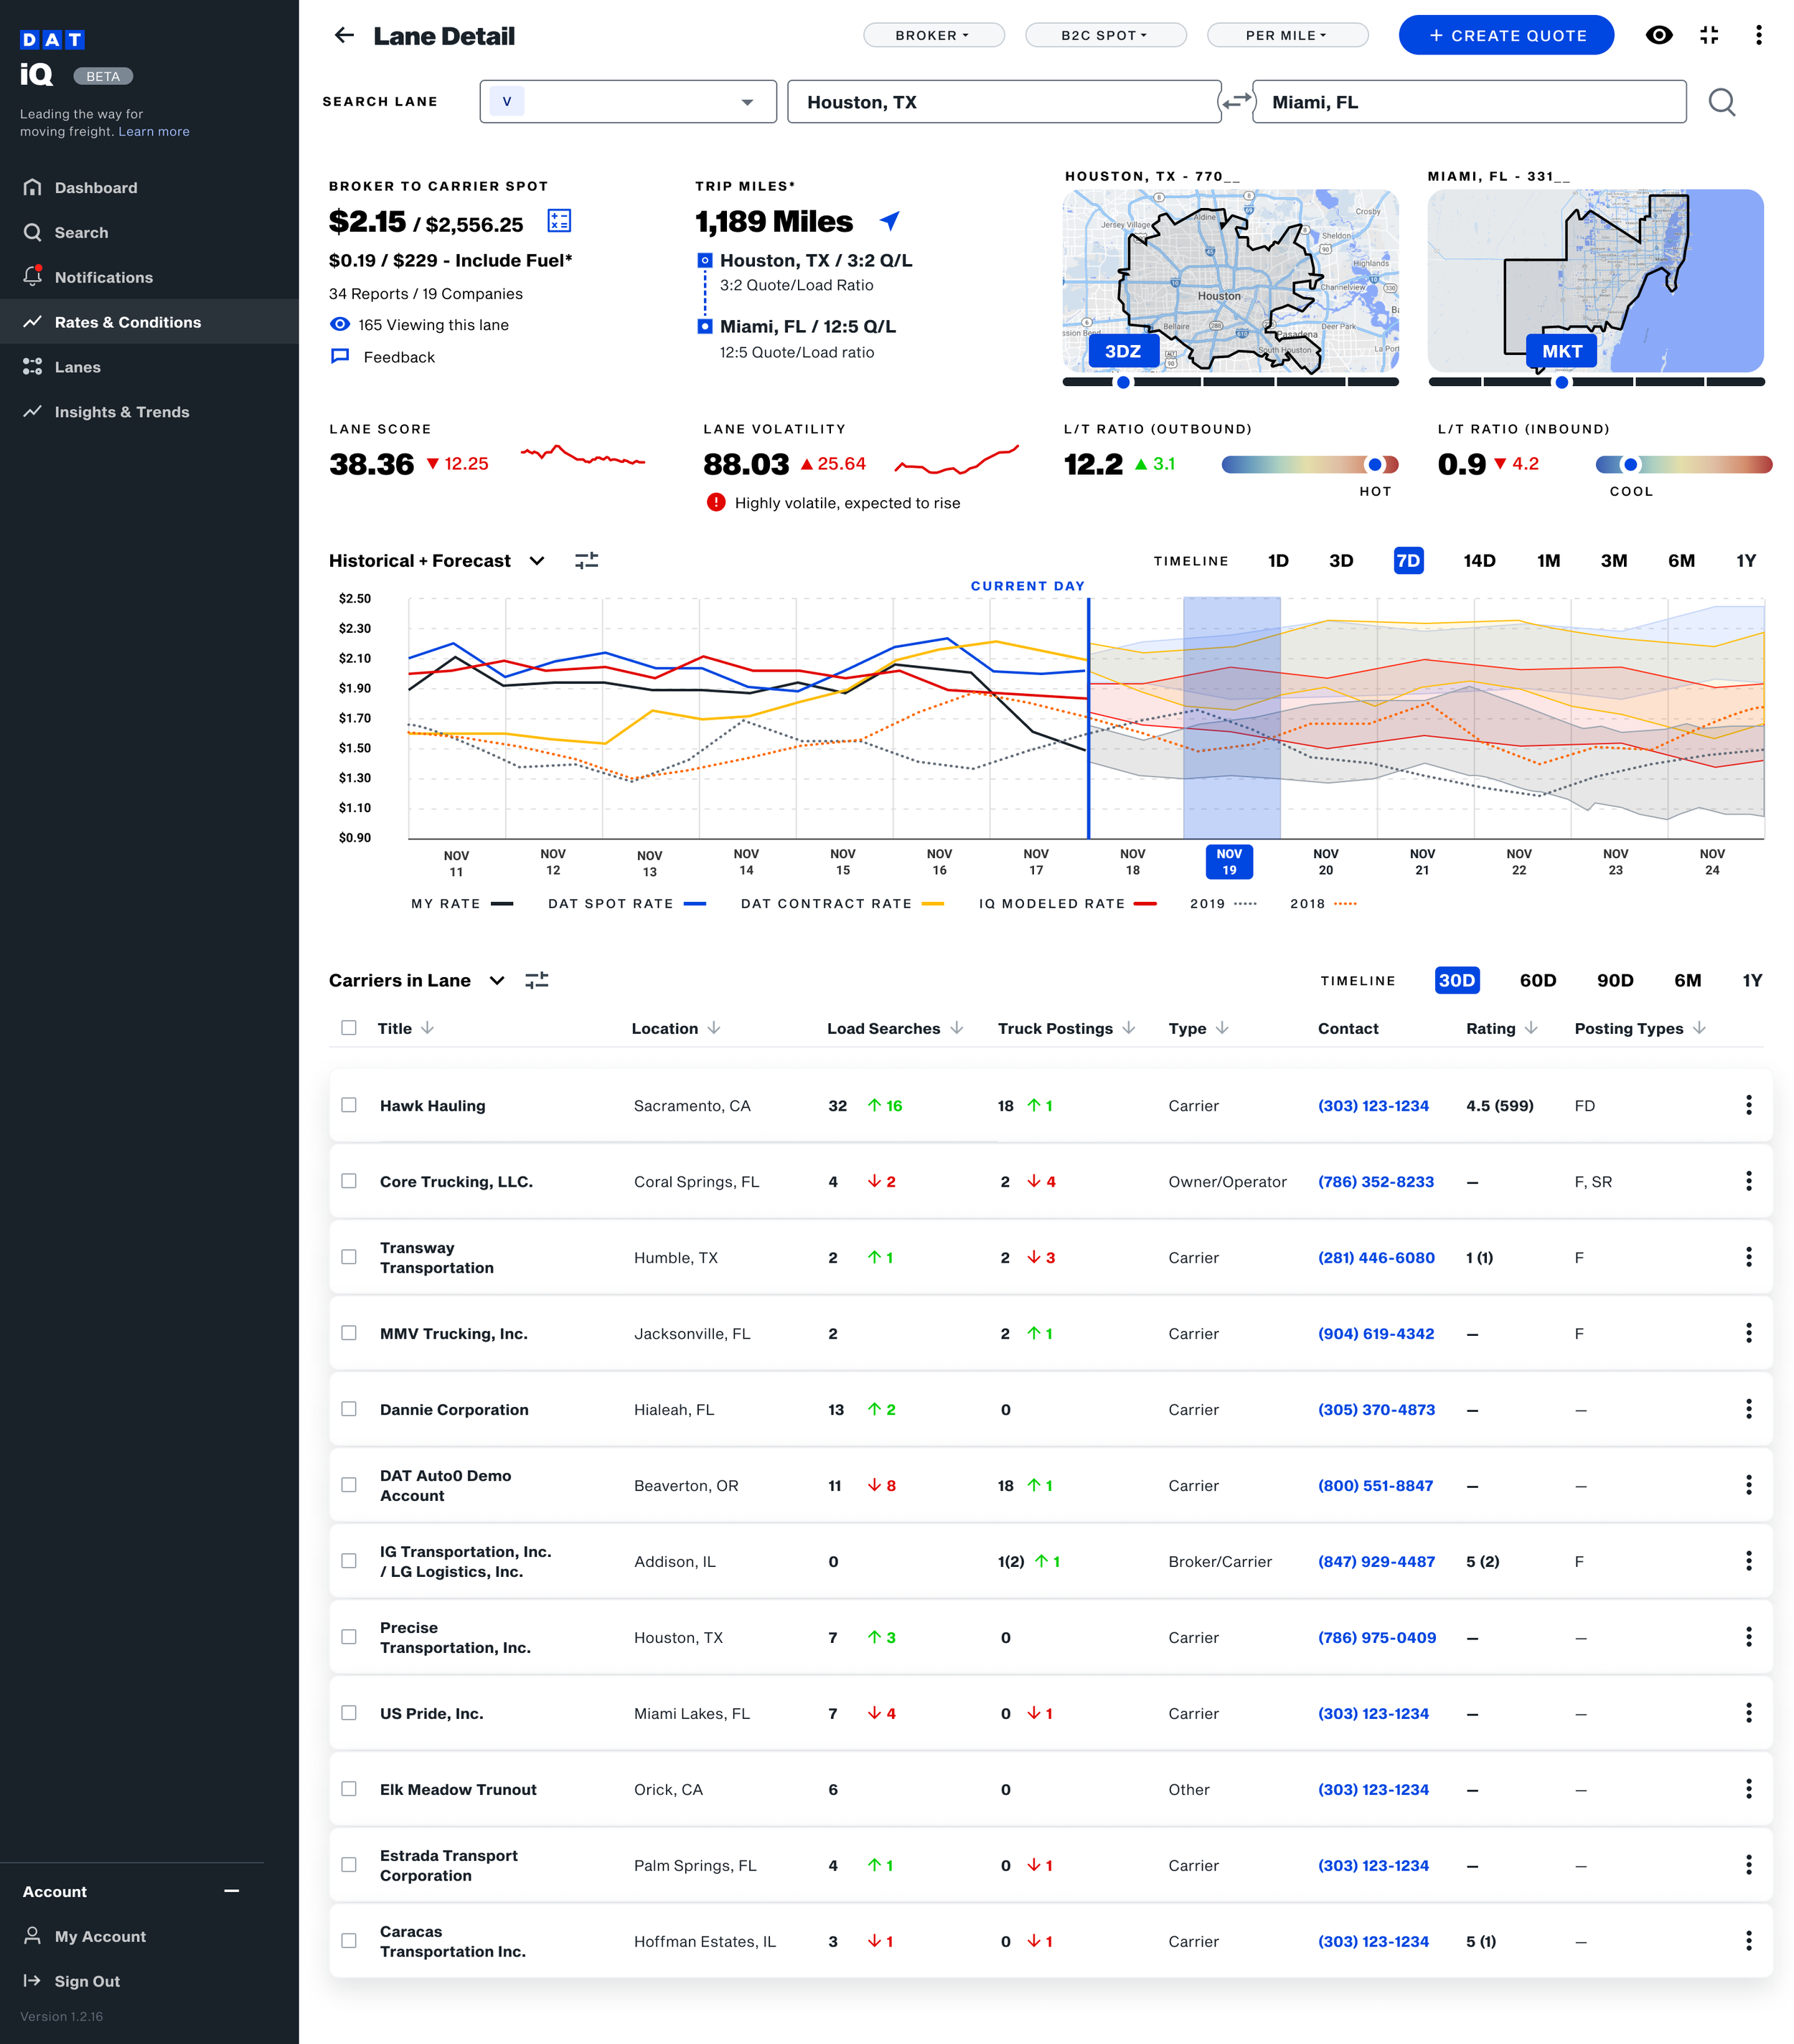The width and height of the screenshot is (1794, 2044).
Task: Click the Houston 3DZ map zoom slider handle
Action: [x=1123, y=382]
